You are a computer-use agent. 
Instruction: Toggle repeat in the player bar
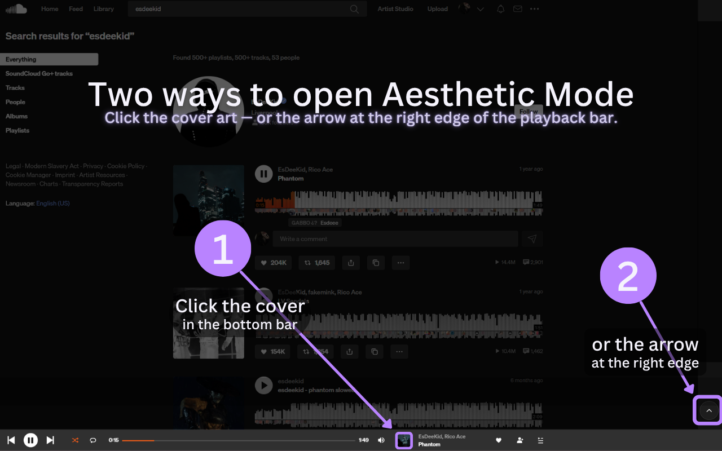pos(93,440)
